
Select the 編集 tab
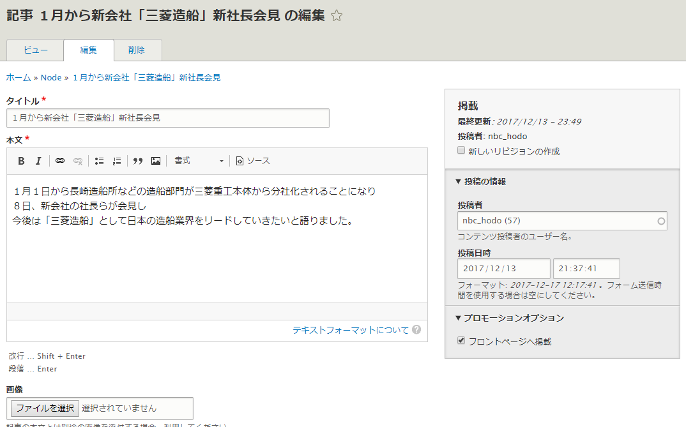pos(88,50)
